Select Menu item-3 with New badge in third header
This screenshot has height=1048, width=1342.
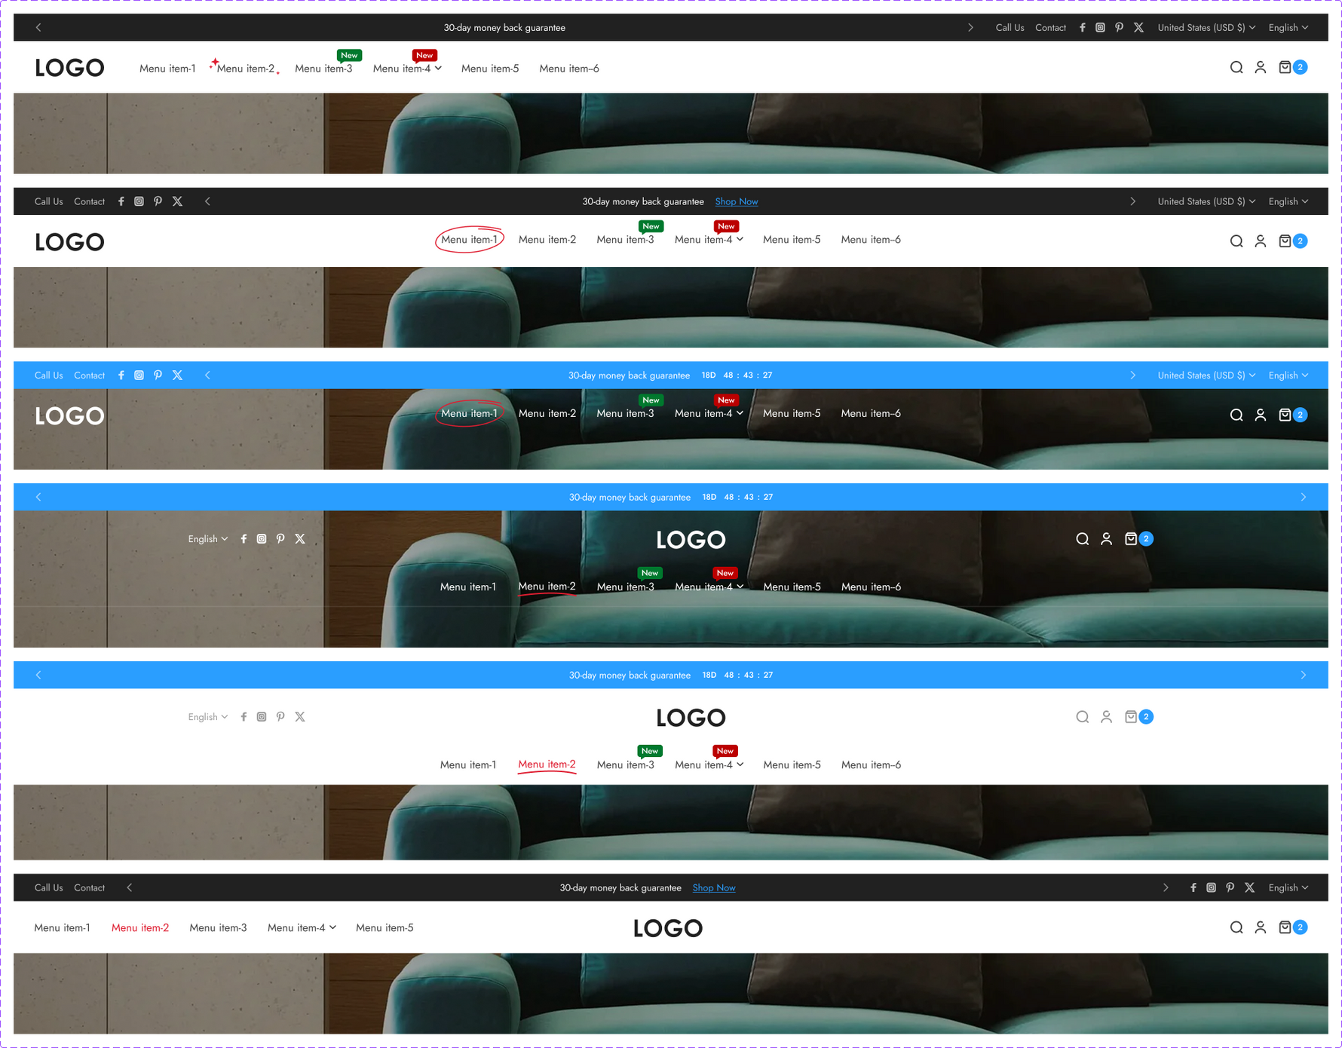(625, 414)
